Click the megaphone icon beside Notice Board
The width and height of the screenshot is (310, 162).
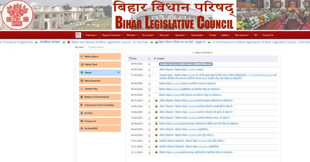click(82, 57)
